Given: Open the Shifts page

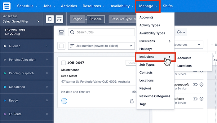Looking at the screenshot, I should coord(168,6).
